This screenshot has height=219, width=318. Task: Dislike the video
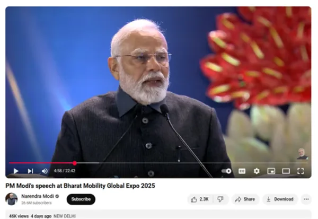220,199
